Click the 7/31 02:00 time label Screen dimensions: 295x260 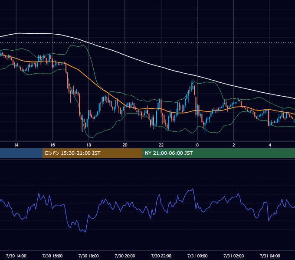(234, 256)
